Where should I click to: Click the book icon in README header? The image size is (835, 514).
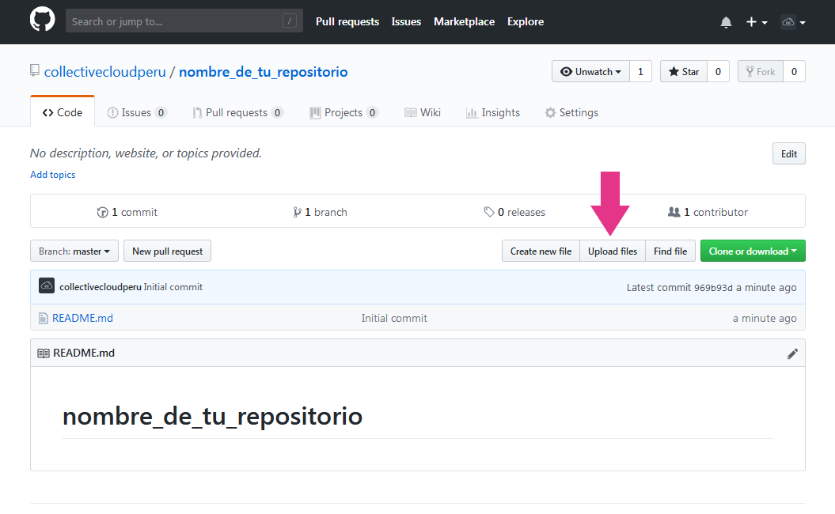click(43, 353)
